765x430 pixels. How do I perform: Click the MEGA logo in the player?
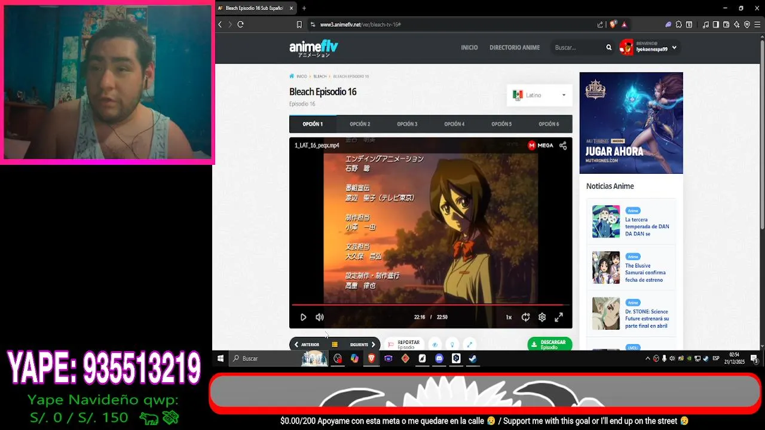coord(540,145)
